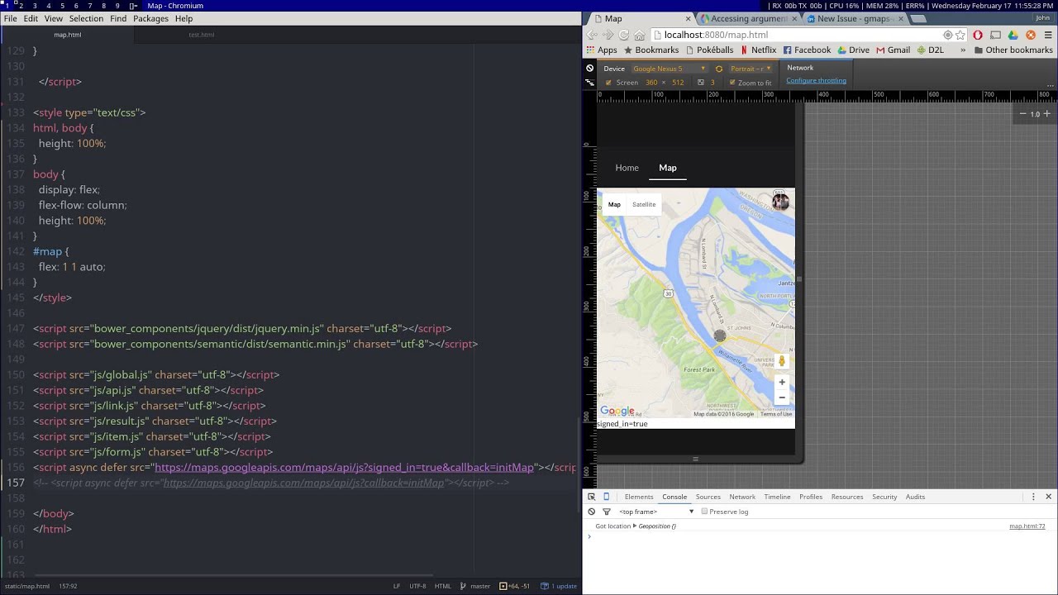
Task: Toggle the Screen emulation checkbox
Action: (x=609, y=83)
